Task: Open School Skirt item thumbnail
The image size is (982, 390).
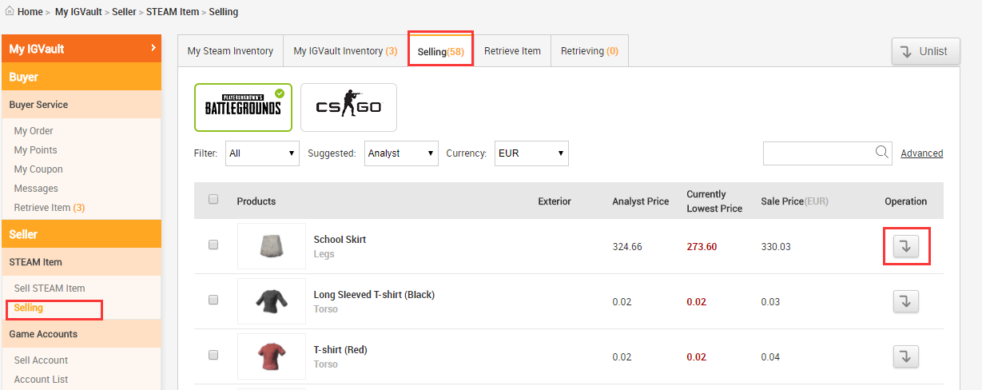Action: (272, 246)
